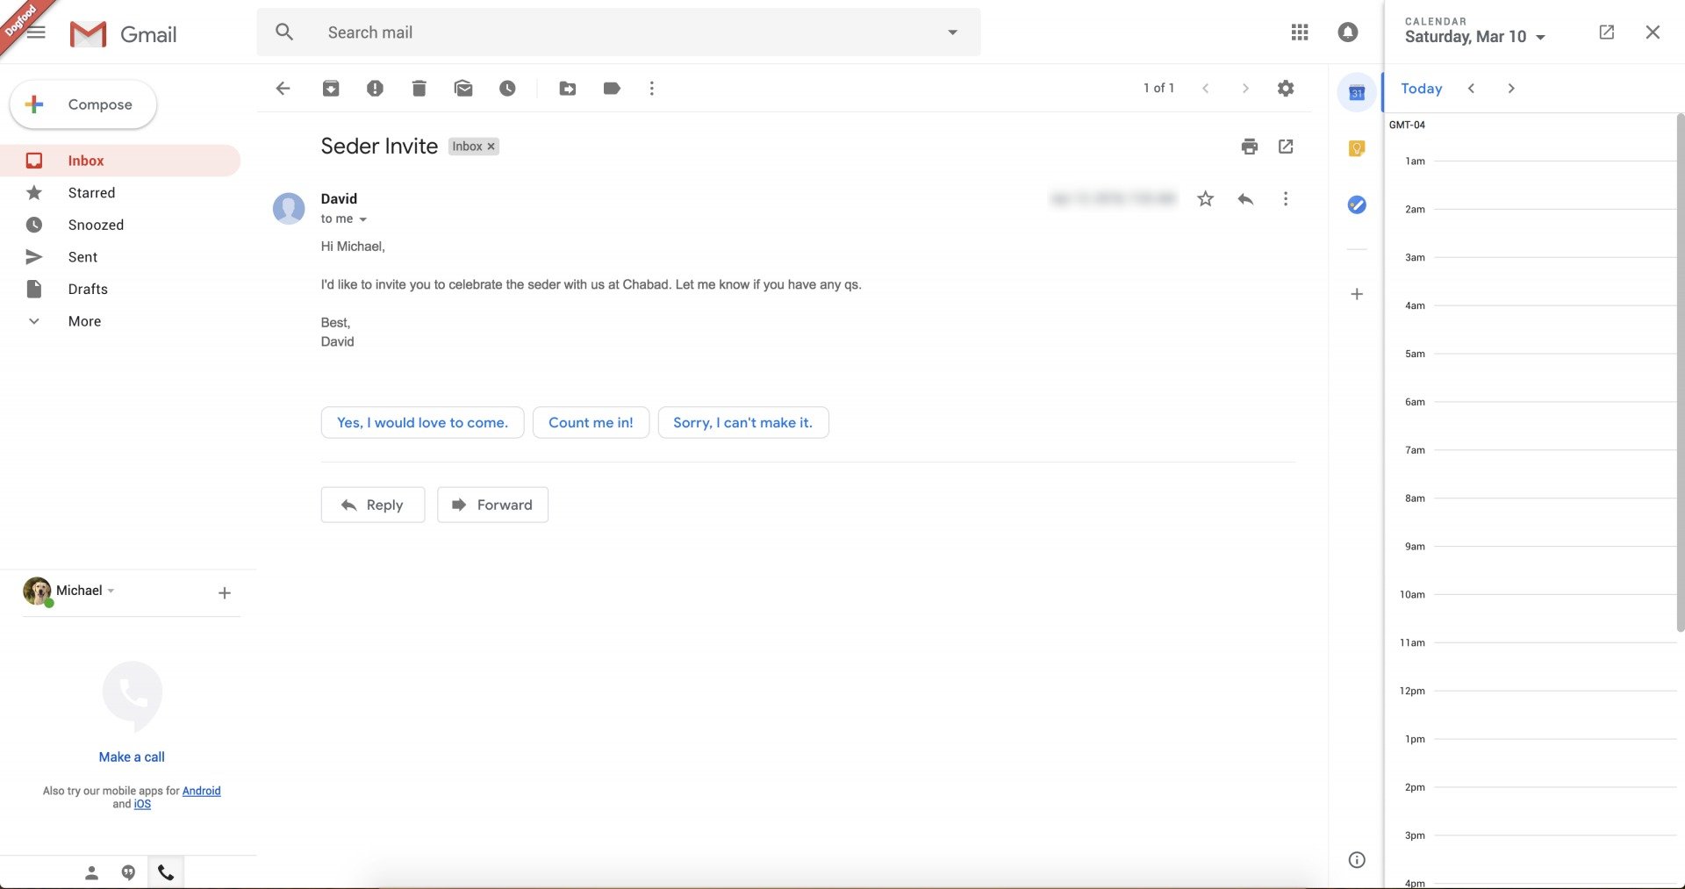Viewport: 1685px width, 889px height.
Task: Follow the Android app link
Action: click(x=201, y=791)
